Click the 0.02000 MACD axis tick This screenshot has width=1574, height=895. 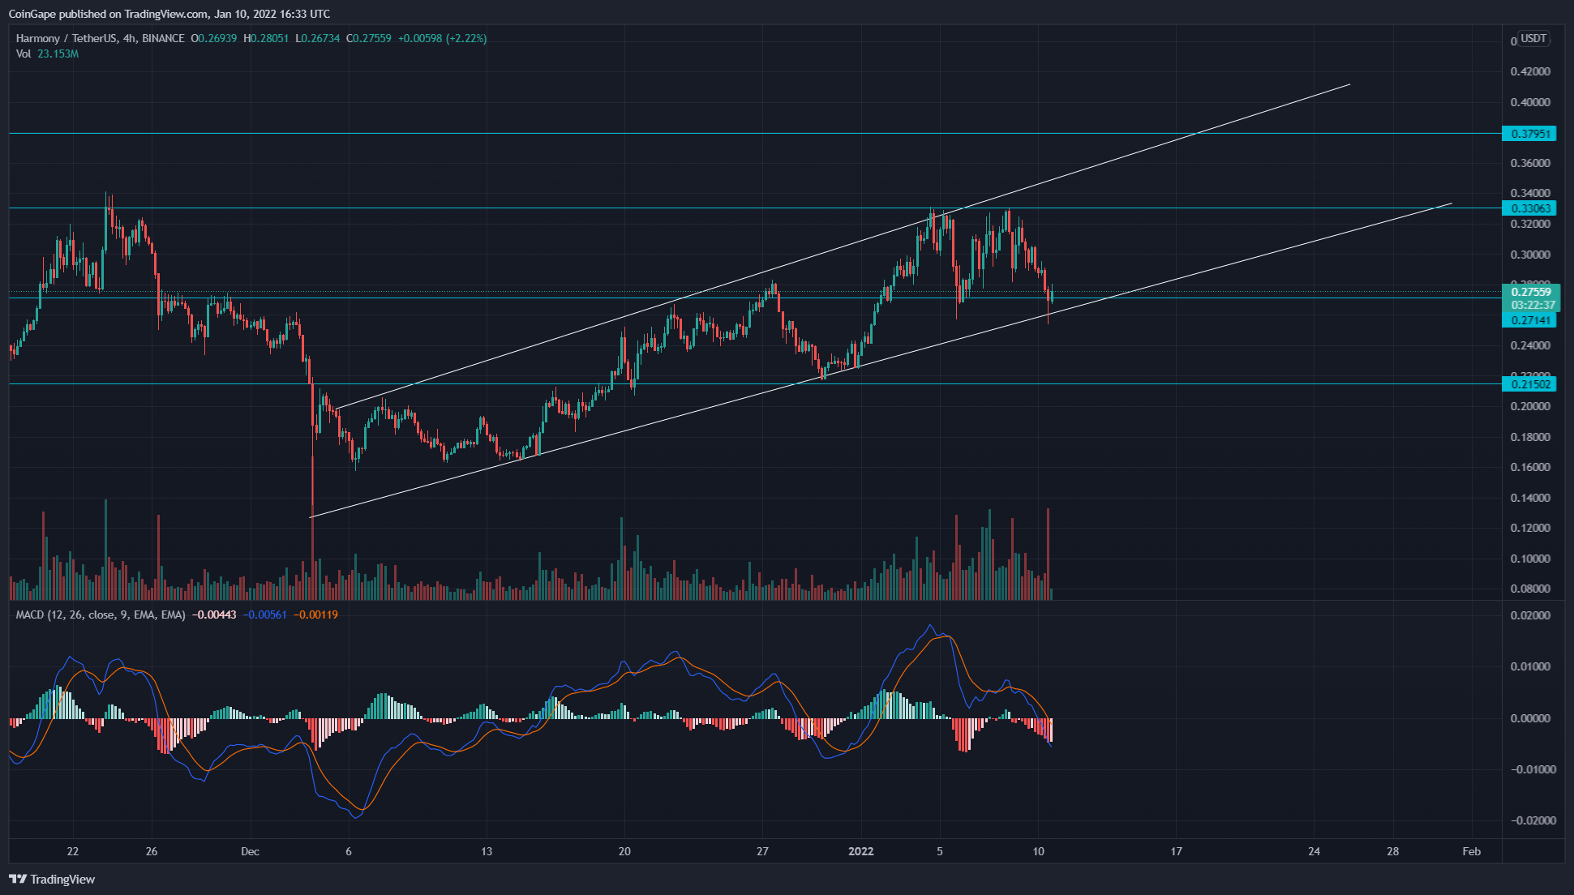click(1530, 616)
